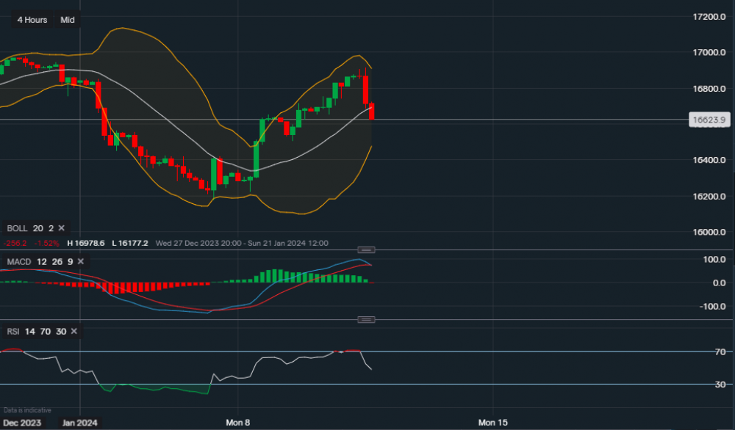Toggle the BOLL parameters 20 2

[44, 228]
